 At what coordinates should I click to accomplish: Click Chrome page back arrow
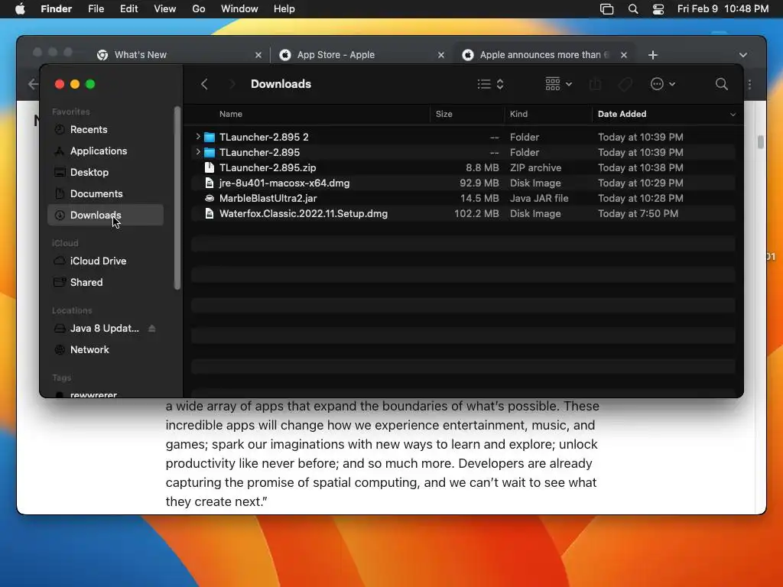[x=33, y=84]
